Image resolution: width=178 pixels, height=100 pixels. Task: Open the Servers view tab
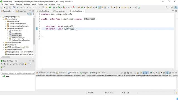(x=102, y=73)
